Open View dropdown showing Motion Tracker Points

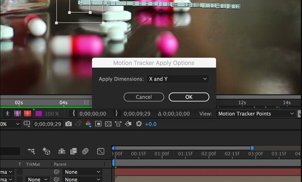256,114
